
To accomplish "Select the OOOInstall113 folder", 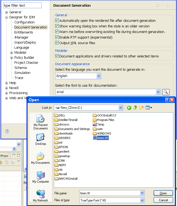I will [104, 115].
